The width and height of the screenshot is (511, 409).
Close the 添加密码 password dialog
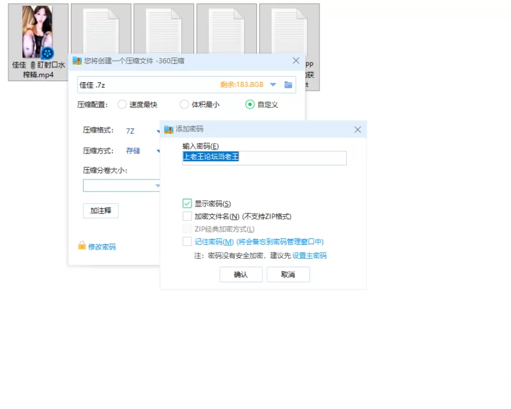point(358,130)
